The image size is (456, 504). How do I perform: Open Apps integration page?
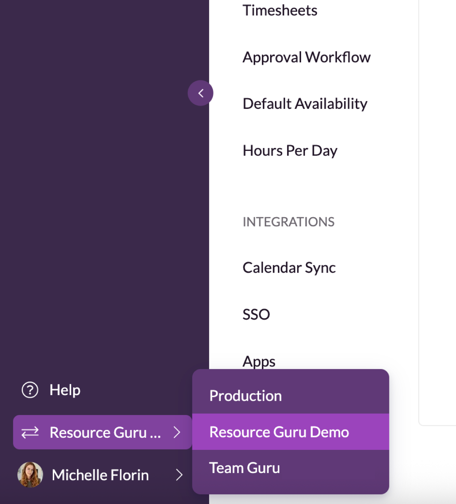[259, 361]
